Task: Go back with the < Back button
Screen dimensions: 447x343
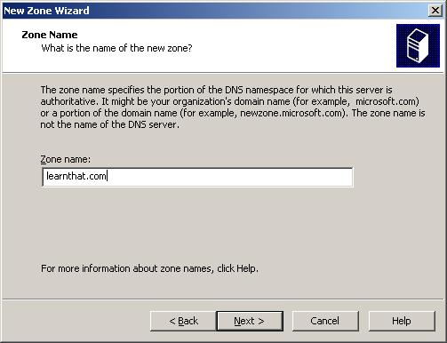Action: pyautogui.click(x=183, y=321)
